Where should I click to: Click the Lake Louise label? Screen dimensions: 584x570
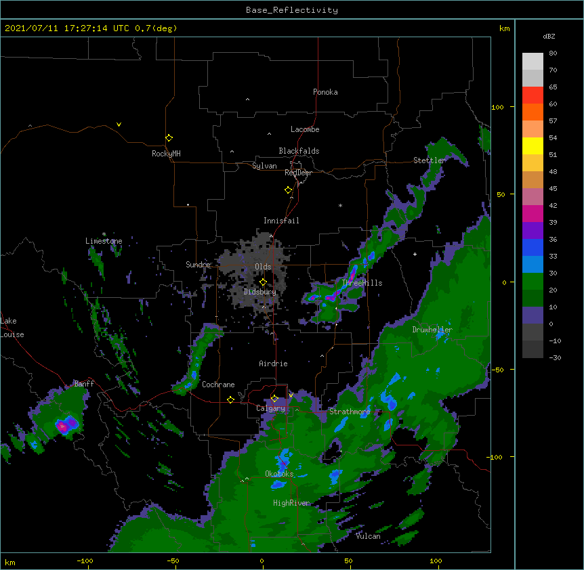[x=12, y=328]
